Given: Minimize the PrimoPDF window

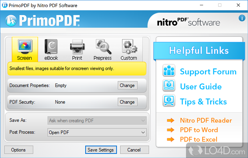Looking at the screenshot, I should 201,5.
